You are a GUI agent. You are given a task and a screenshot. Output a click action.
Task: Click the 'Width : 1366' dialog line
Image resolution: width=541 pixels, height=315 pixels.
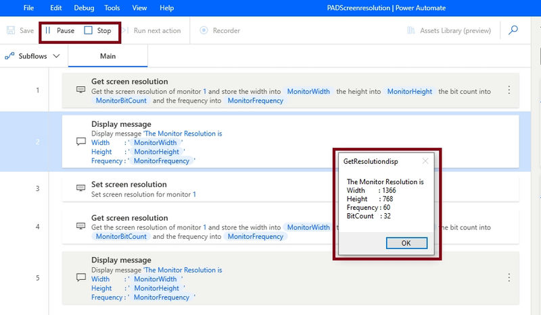371,190
